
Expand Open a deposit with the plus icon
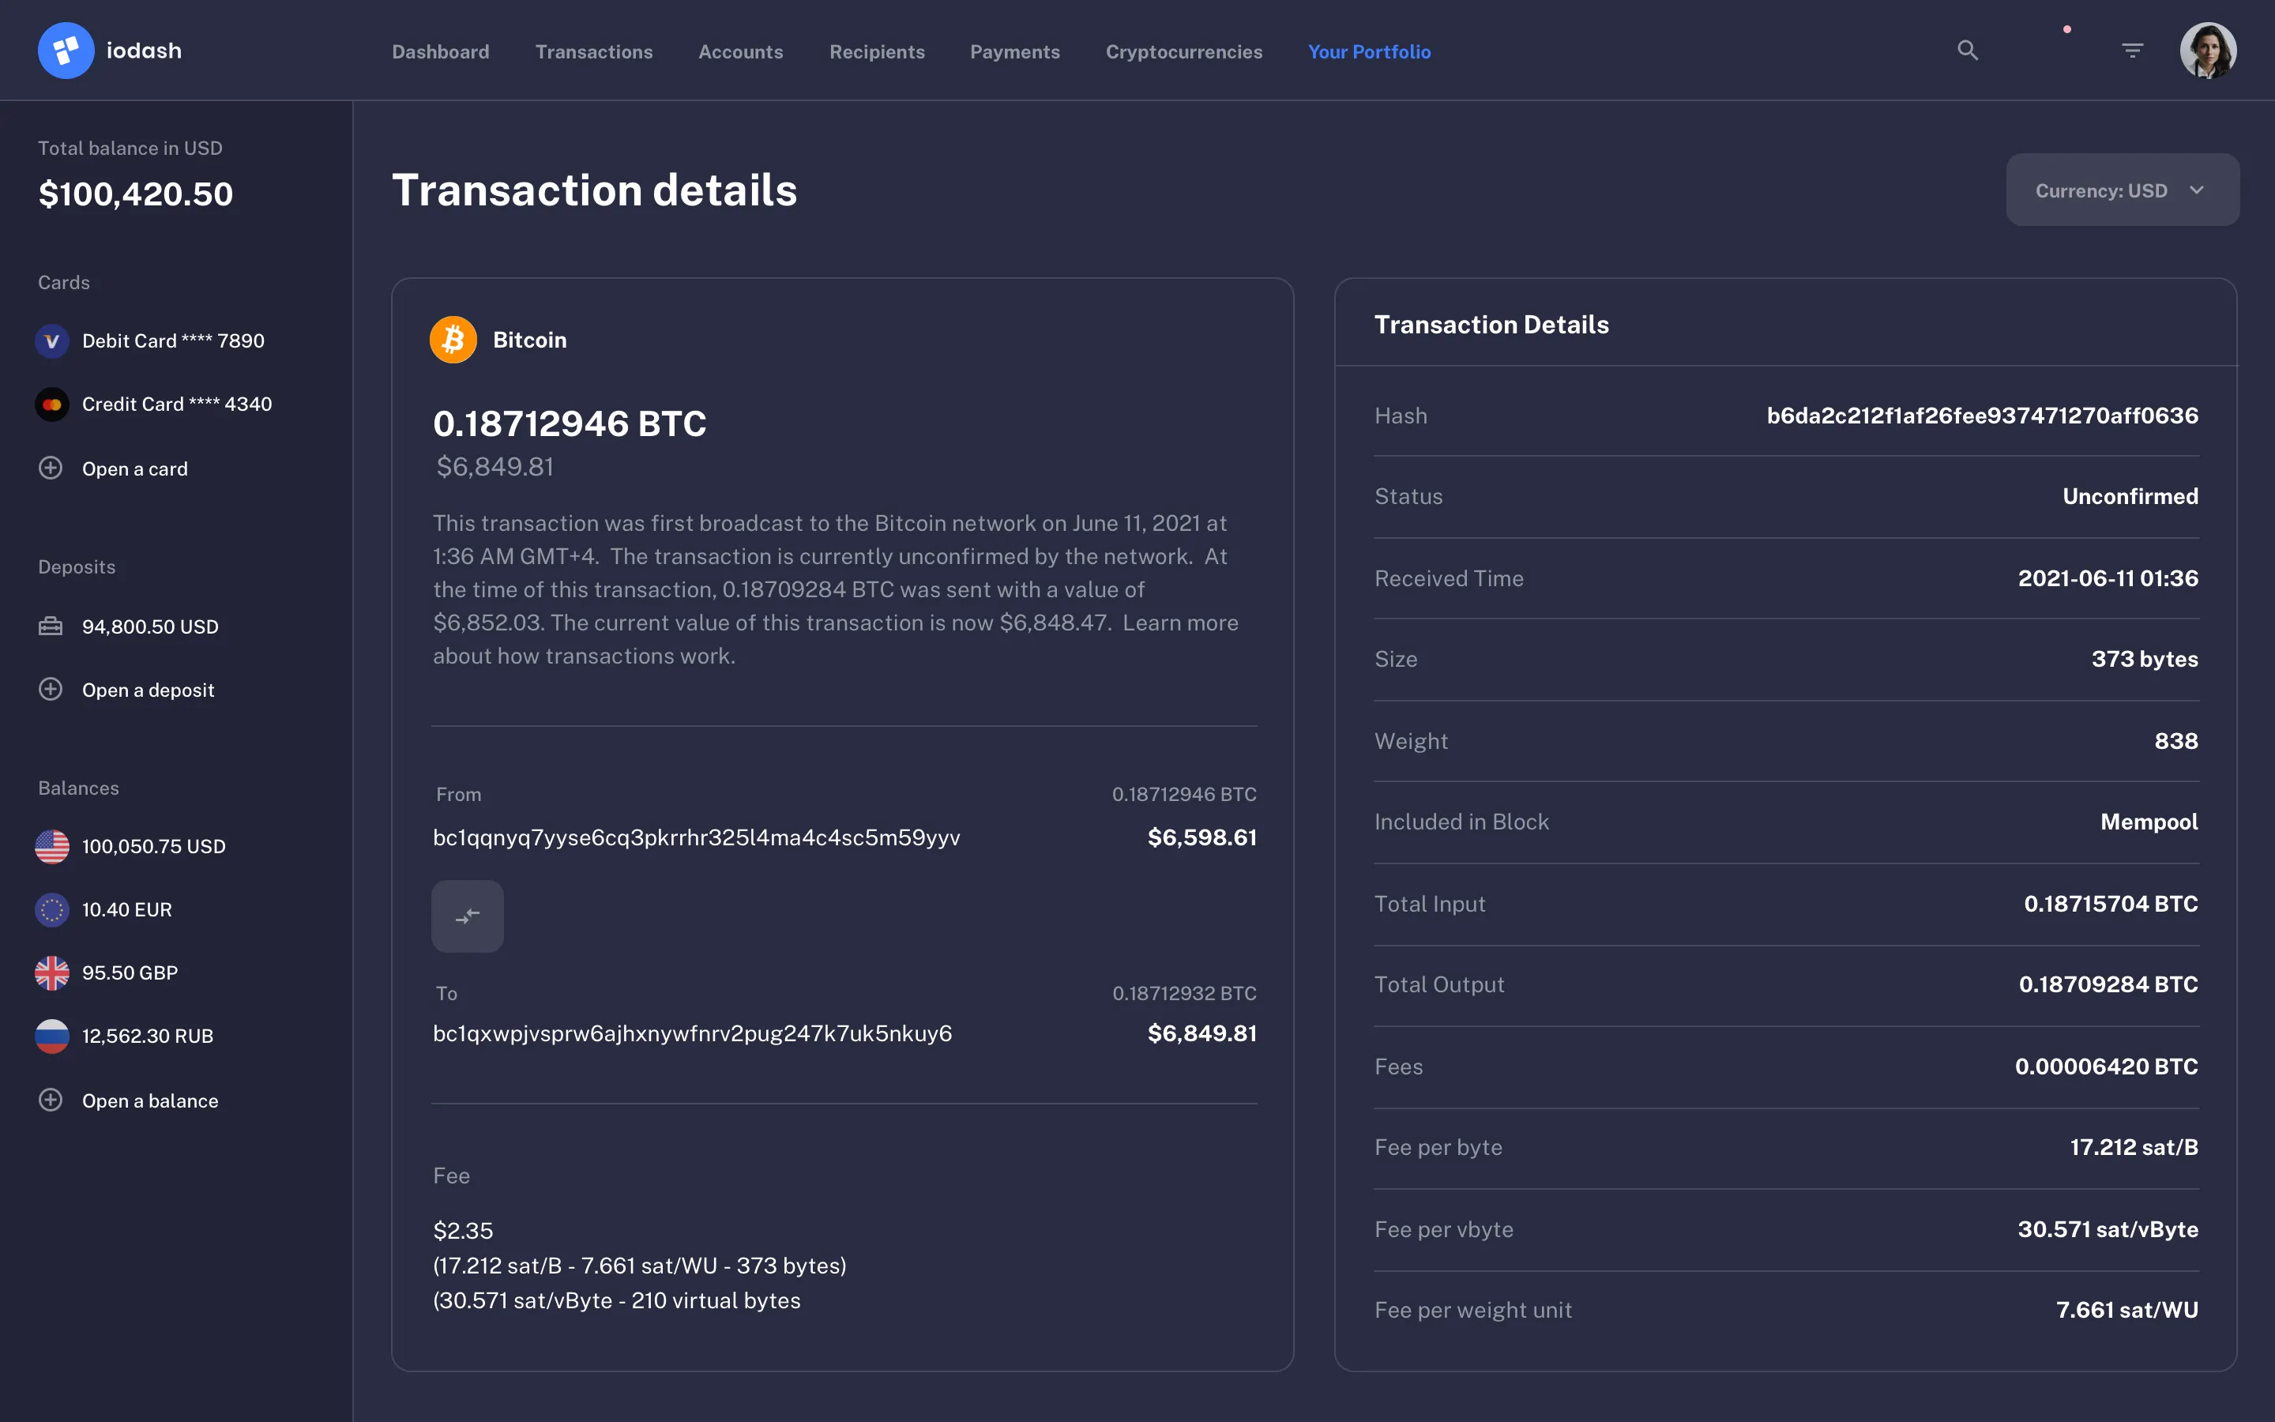(x=50, y=688)
